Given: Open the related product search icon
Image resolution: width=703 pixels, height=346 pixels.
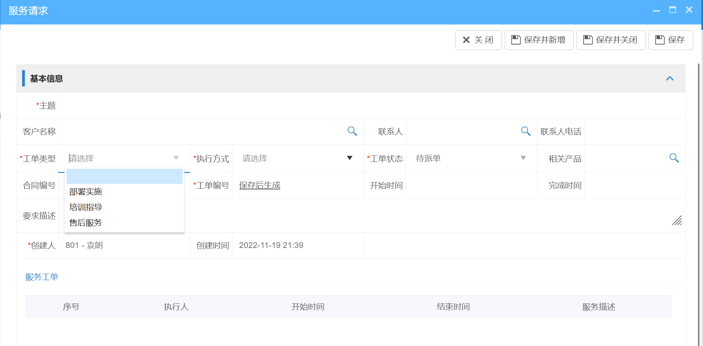Looking at the screenshot, I should 674,158.
